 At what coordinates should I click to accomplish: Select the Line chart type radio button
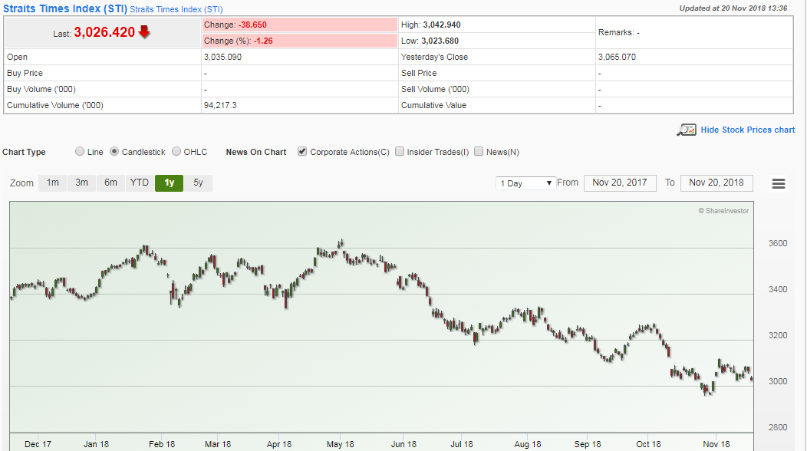click(x=80, y=152)
